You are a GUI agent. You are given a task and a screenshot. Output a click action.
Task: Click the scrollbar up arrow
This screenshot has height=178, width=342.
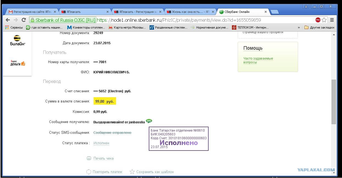point(334,35)
